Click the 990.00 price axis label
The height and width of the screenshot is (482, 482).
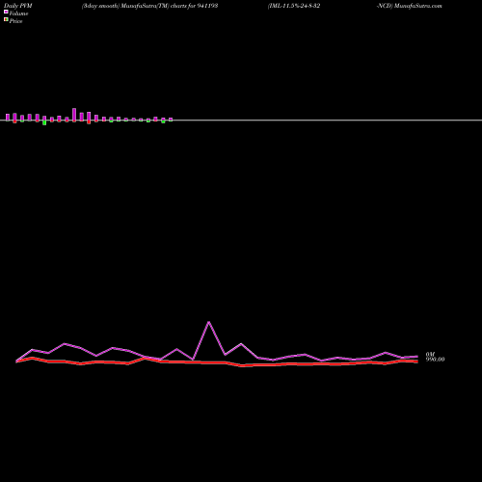pos(435,360)
